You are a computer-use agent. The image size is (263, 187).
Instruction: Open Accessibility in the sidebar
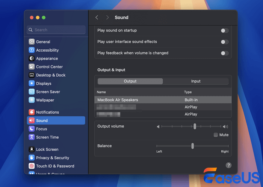(56, 50)
